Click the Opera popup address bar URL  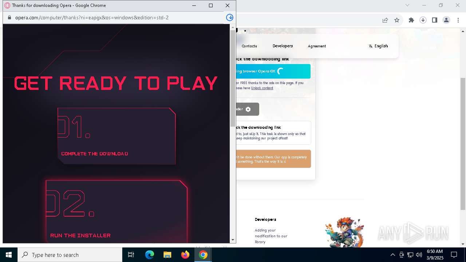[92, 17]
